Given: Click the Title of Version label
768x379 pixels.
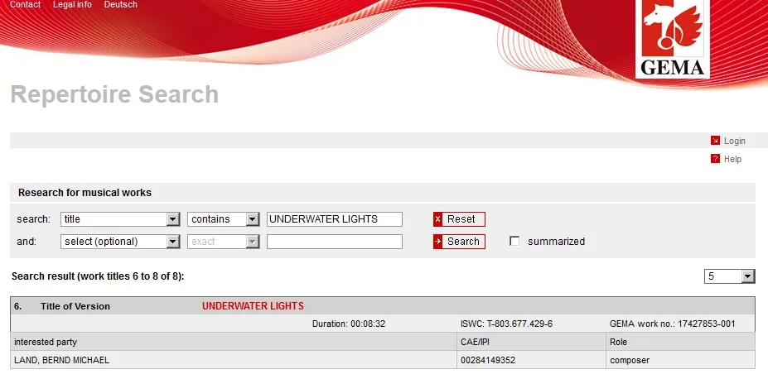Looking at the screenshot, I should (75, 306).
